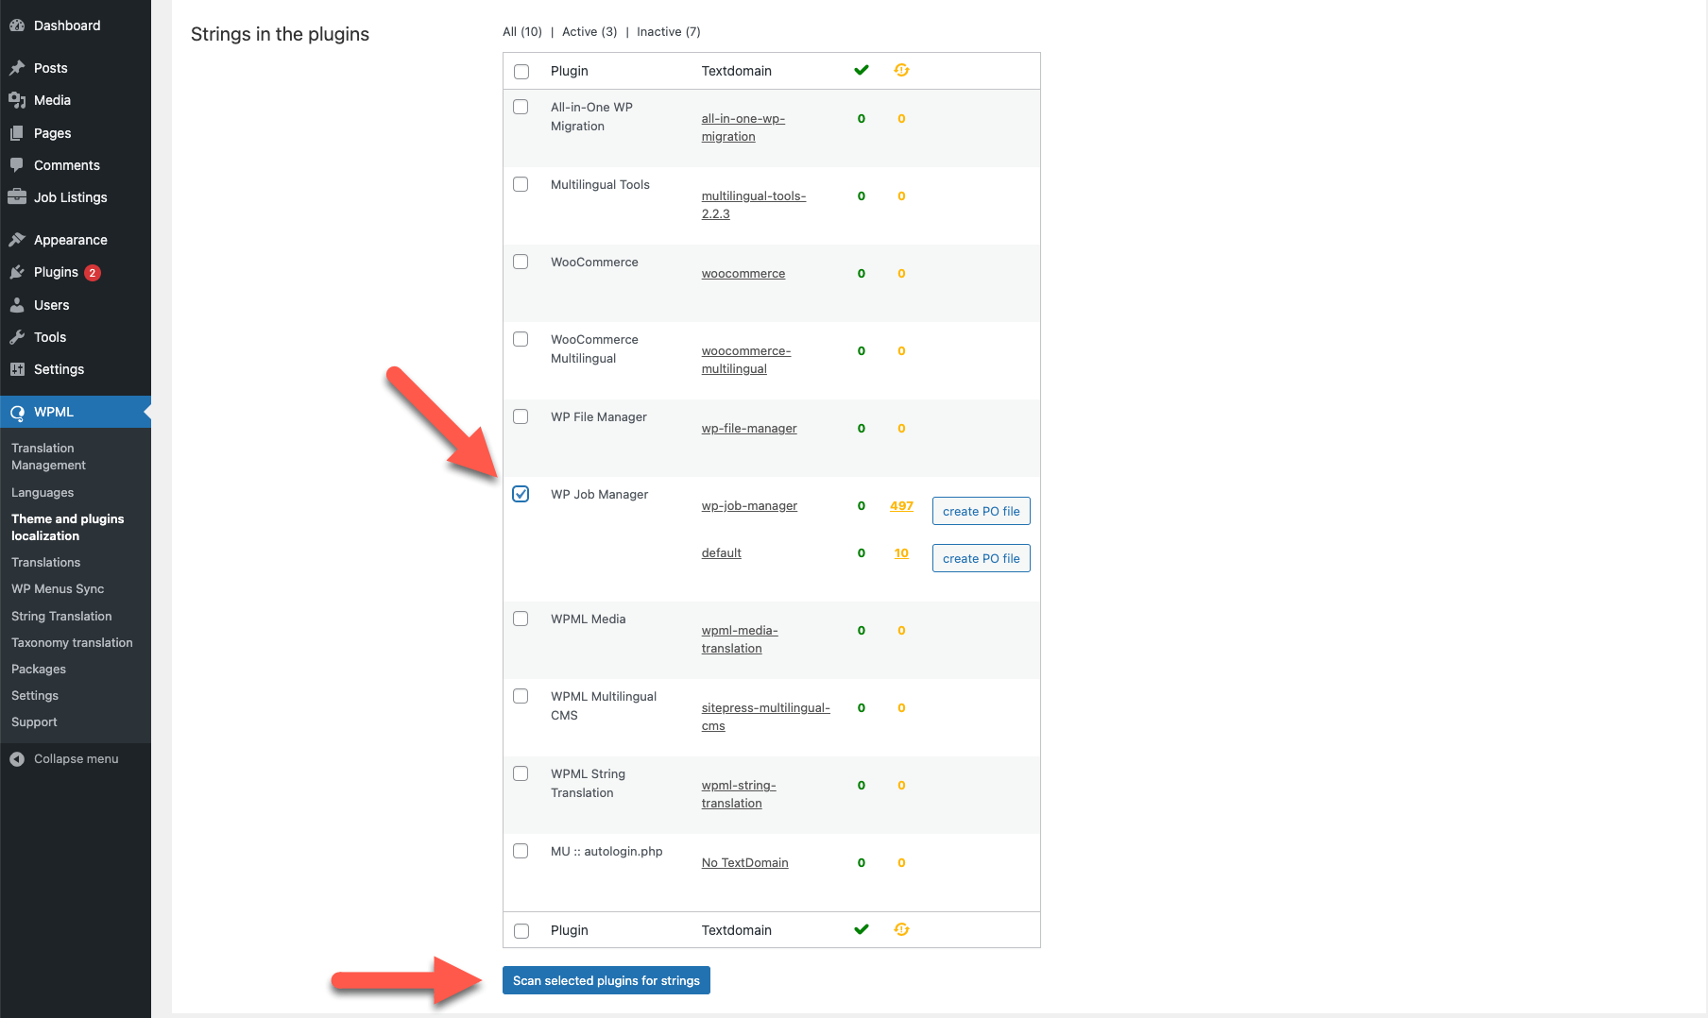Check the WooCommerce plugin checkbox
The image size is (1708, 1018).
point(521,262)
